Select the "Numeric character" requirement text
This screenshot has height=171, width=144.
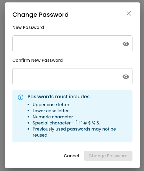[53, 117]
